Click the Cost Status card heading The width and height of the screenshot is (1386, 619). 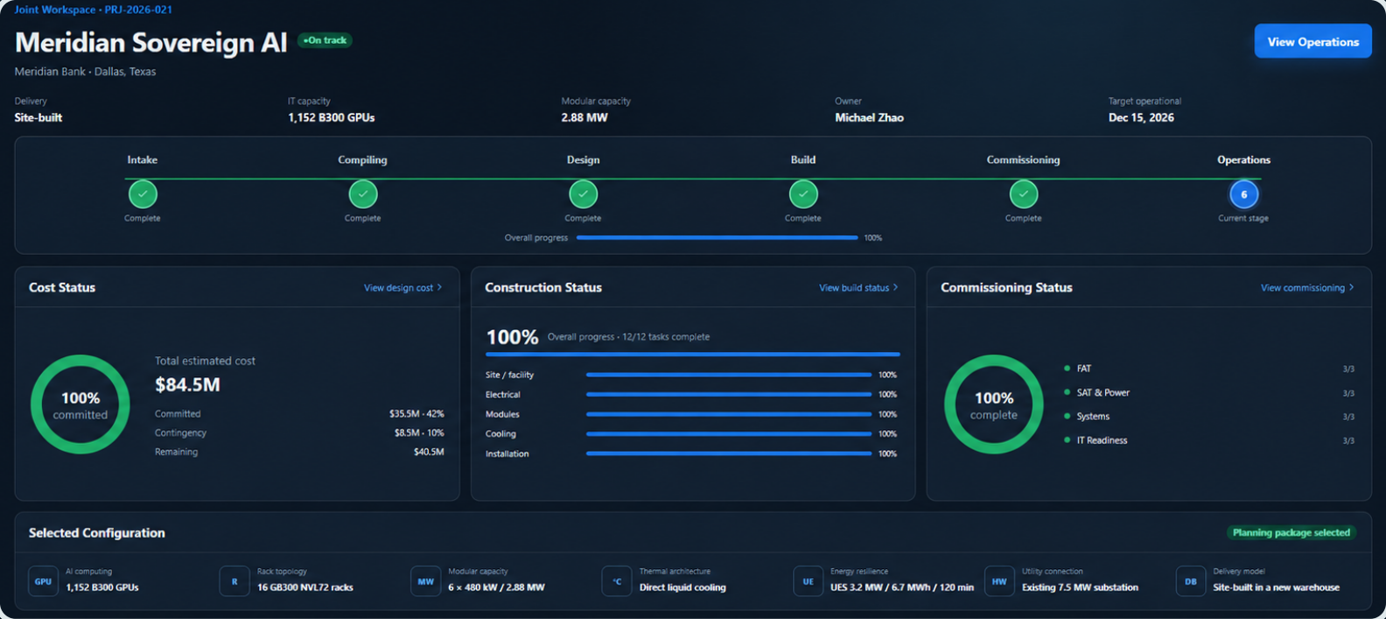[x=62, y=287]
